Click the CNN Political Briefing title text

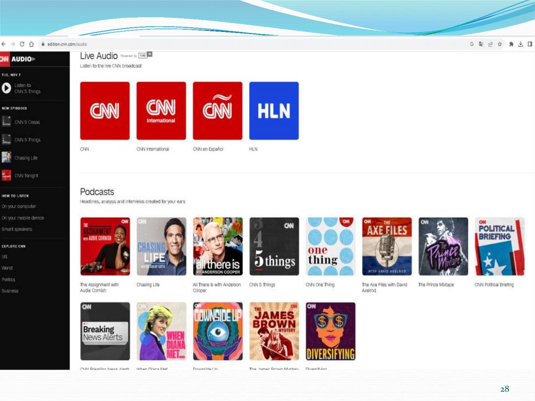click(494, 284)
